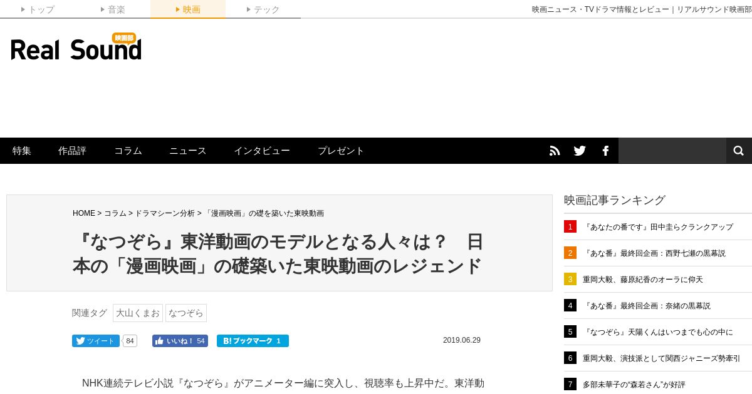
Task: Click the 映画記事ランキング heading
Action: [x=615, y=200]
